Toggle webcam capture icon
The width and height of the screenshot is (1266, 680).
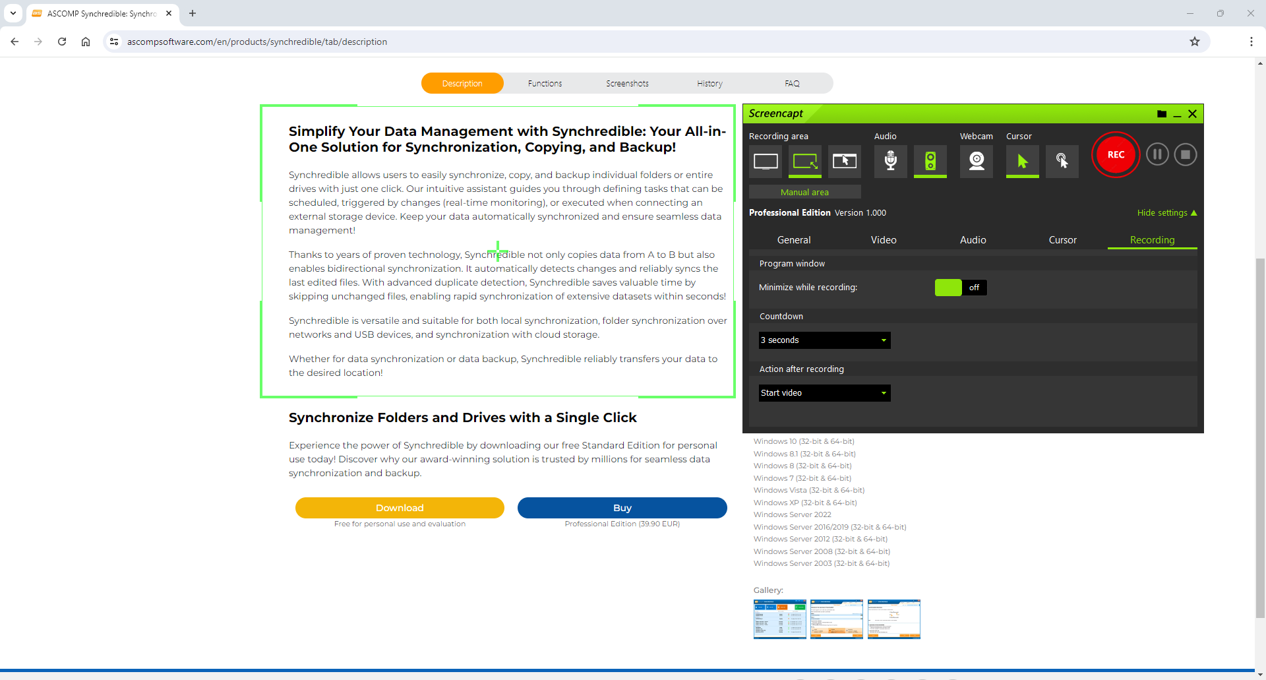click(977, 162)
